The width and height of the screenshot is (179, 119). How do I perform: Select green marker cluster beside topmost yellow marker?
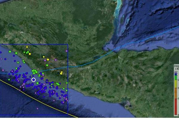tap(28, 53)
